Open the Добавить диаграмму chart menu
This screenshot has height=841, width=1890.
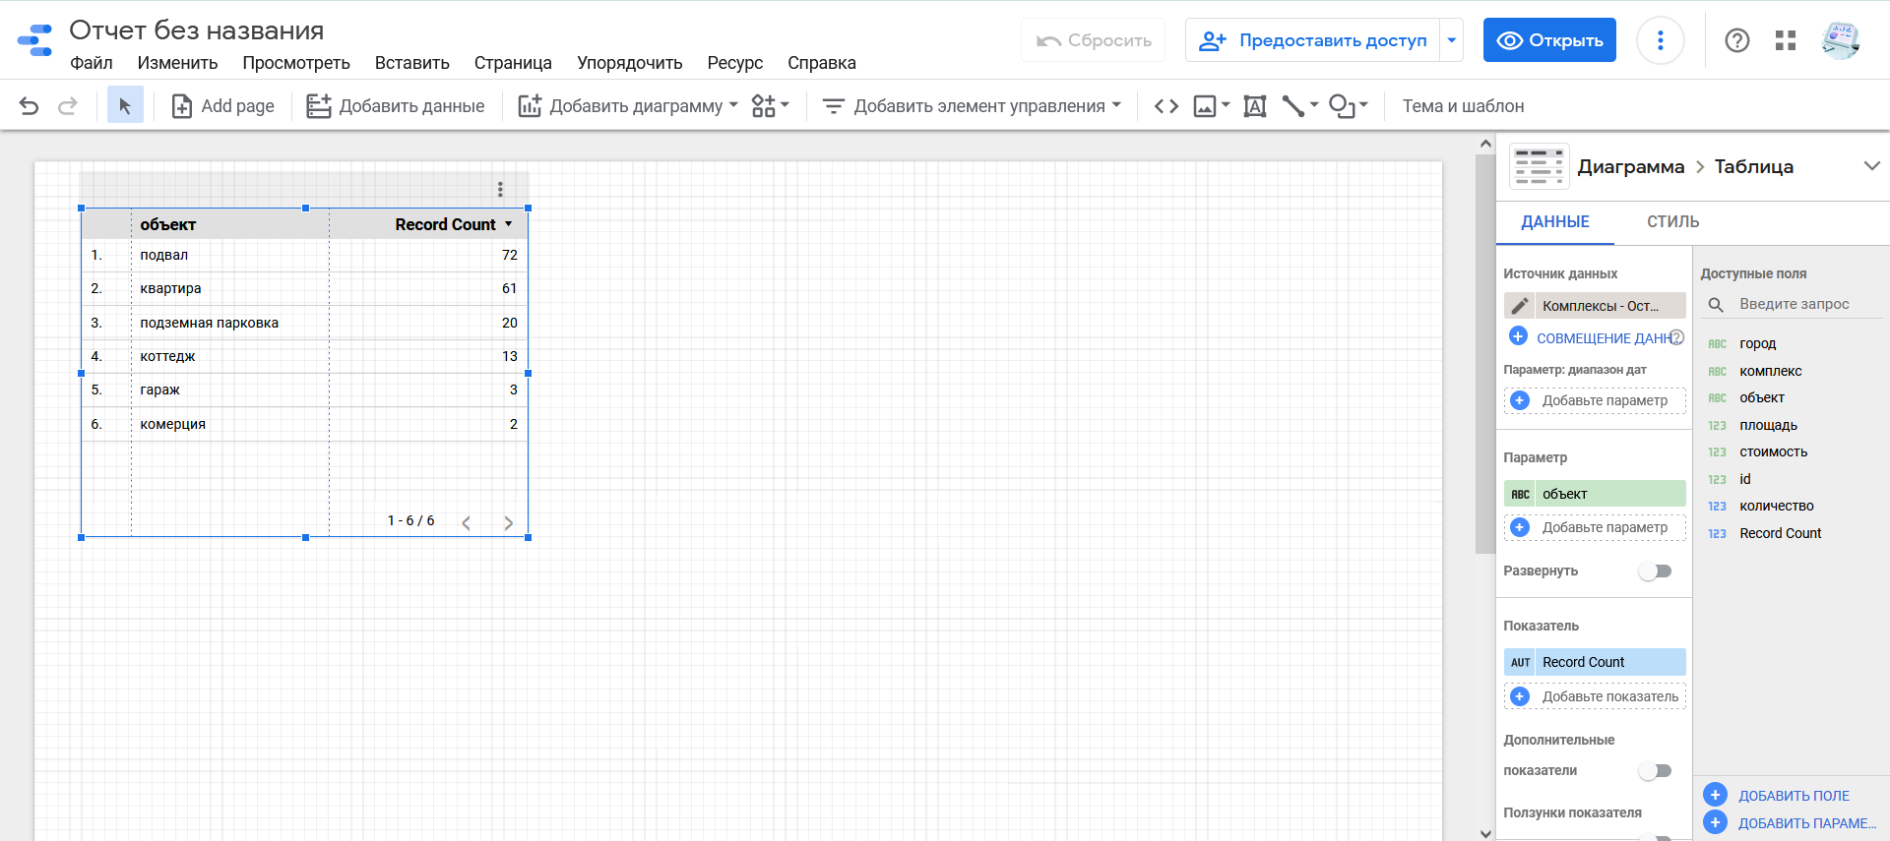628,106
